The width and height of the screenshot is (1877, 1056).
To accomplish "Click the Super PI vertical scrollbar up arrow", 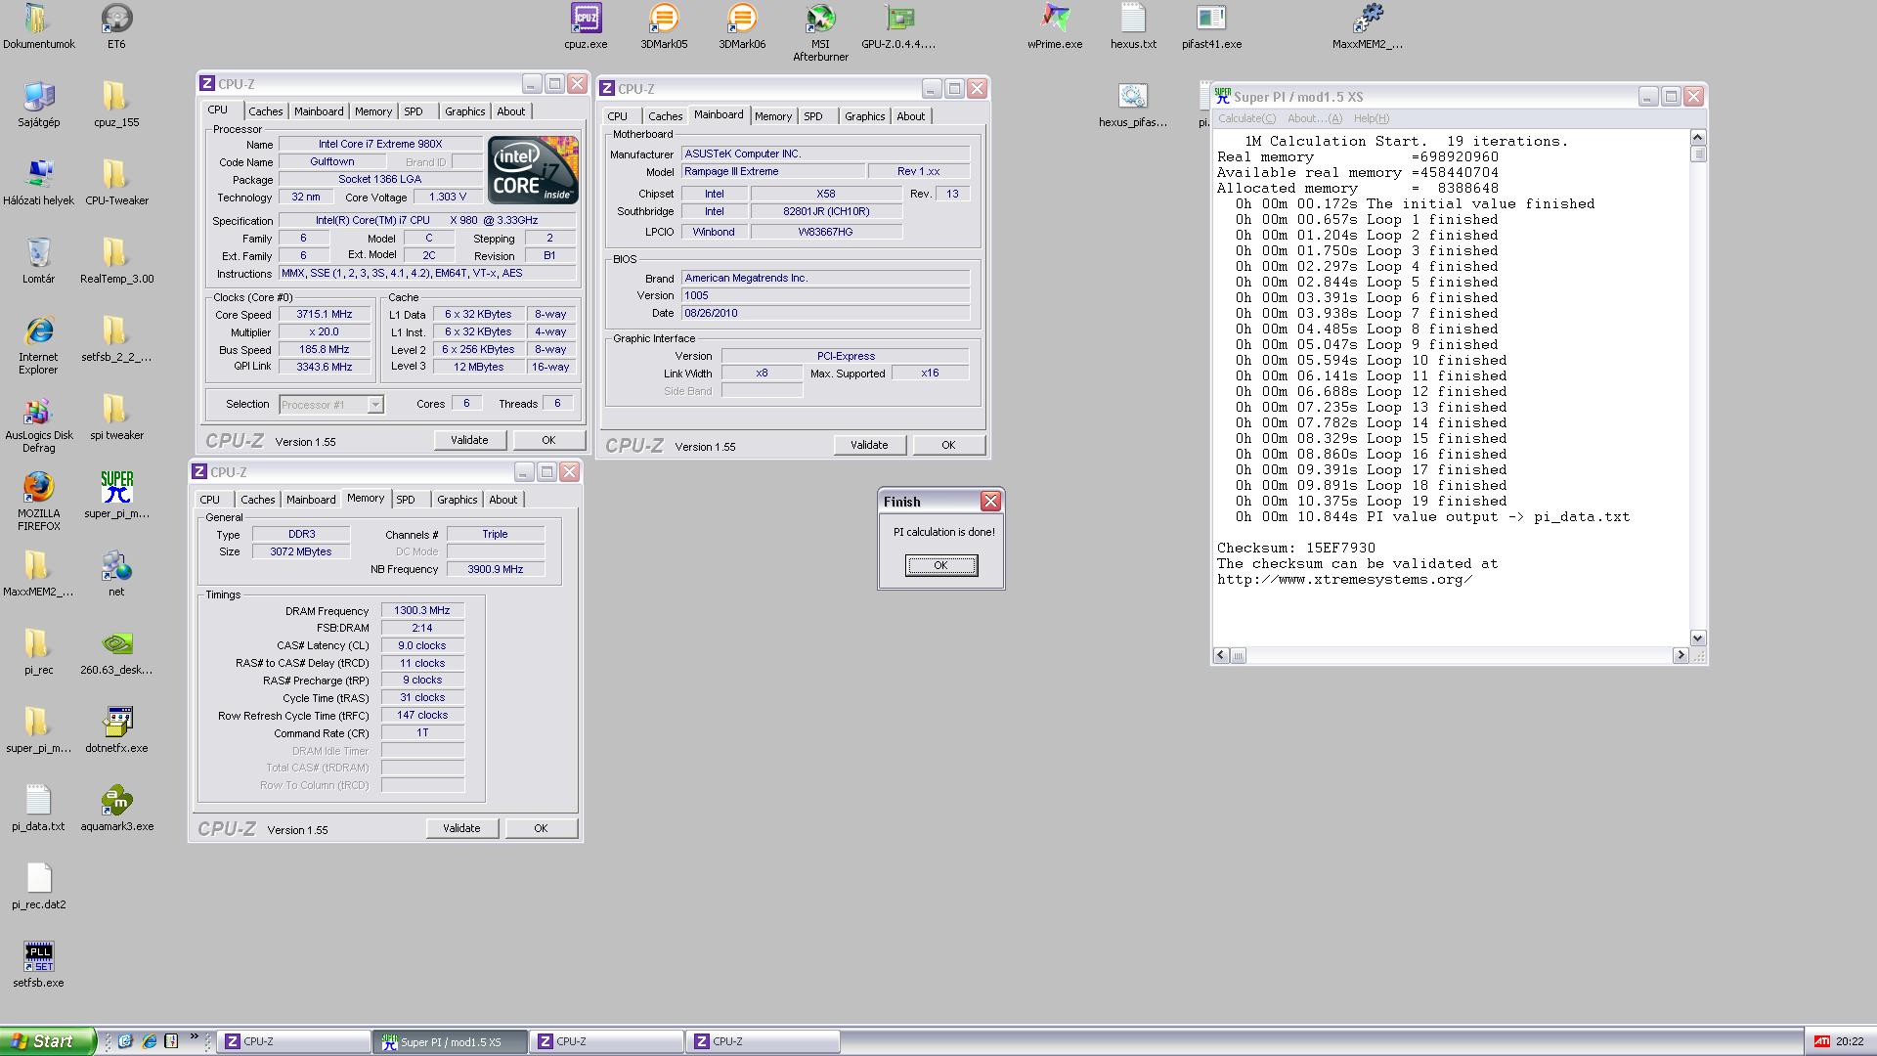I will 1698,138.
